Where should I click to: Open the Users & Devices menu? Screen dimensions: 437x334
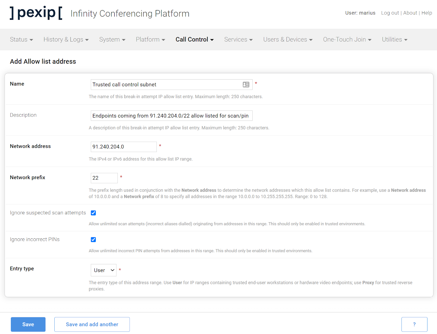(x=287, y=39)
